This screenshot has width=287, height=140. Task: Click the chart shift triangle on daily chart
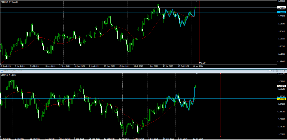click(196, 74)
